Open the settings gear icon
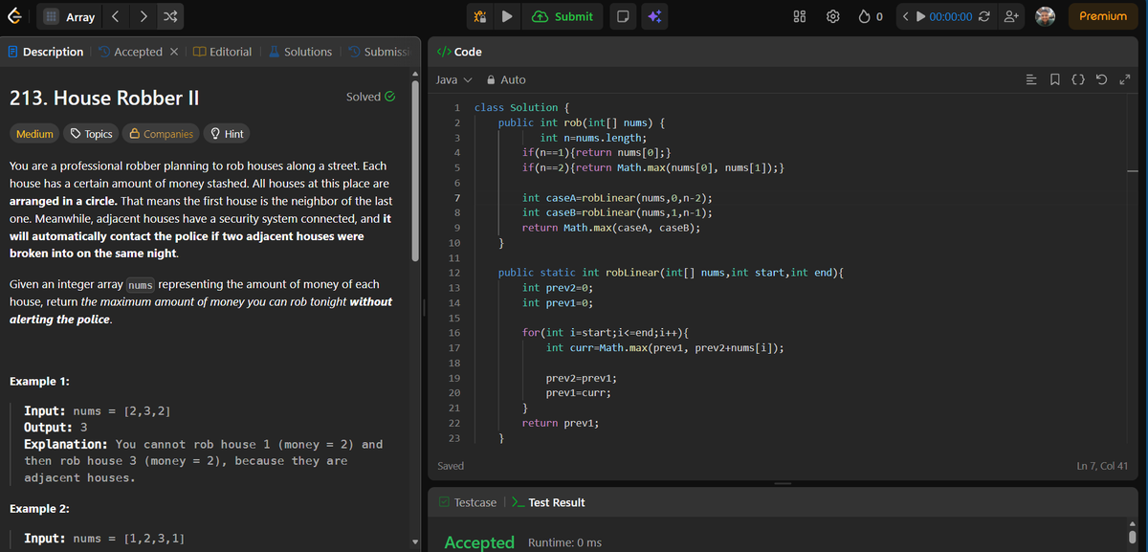Viewport: 1148px width, 552px height. [x=832, y=16]
